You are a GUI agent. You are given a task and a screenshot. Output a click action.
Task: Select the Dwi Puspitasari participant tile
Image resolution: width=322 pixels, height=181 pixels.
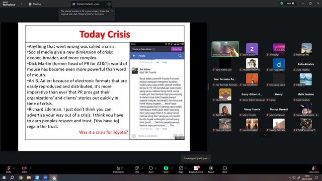pos(279,64)
